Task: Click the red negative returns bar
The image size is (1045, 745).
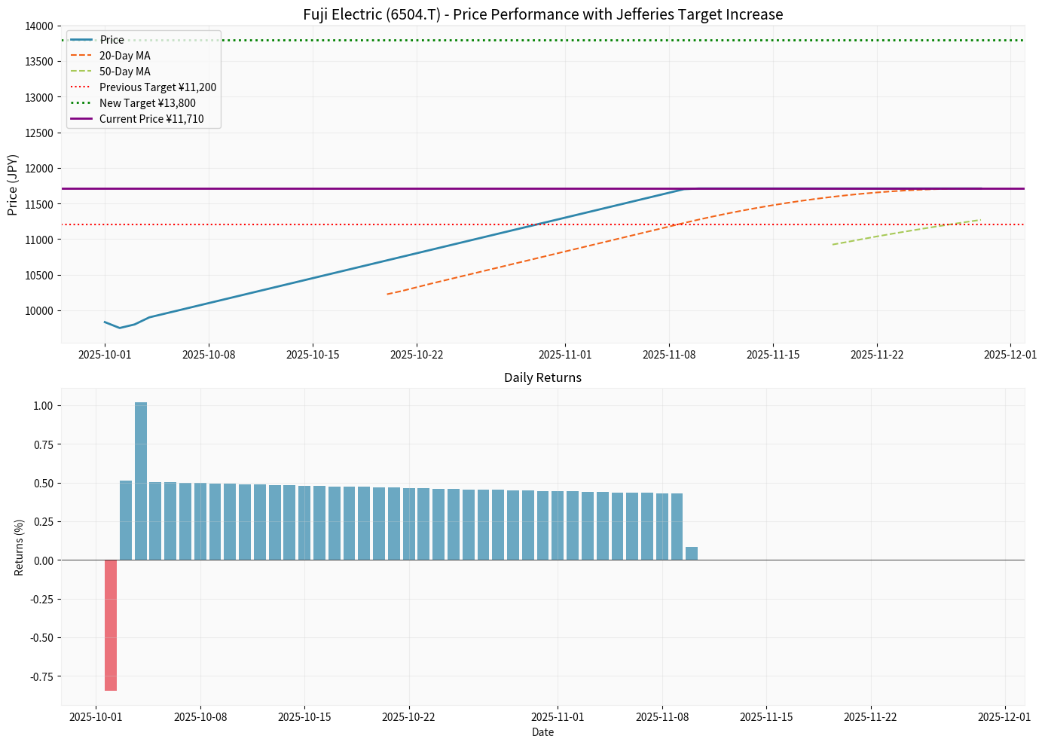Action: (x=109, y=624)
